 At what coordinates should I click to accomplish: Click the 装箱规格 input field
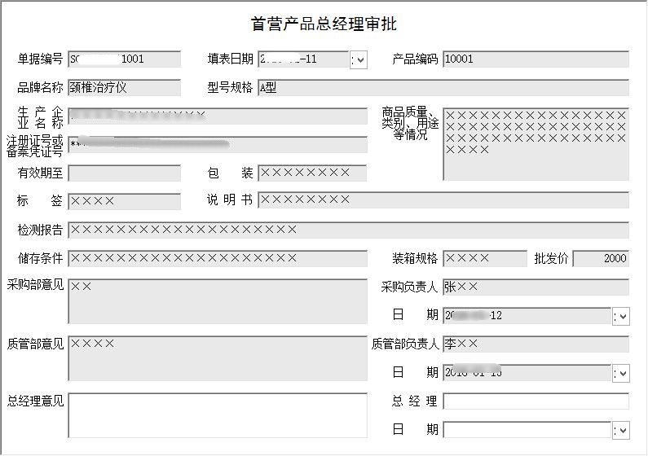pos(485,258)
